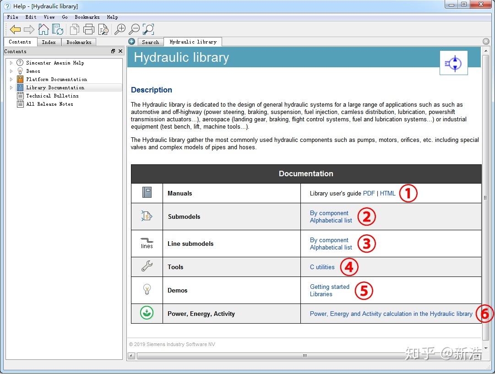
Task: Open the C utilities link
Action: tap(322, 267)
